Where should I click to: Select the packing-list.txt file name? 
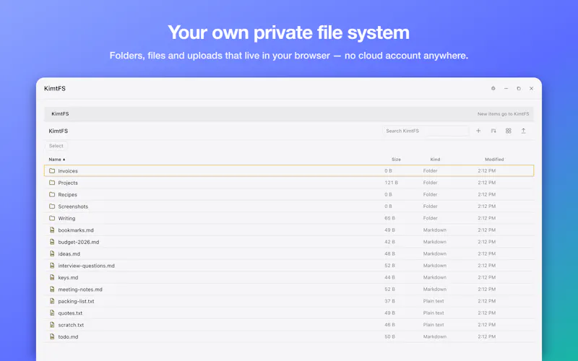(76, 301)
